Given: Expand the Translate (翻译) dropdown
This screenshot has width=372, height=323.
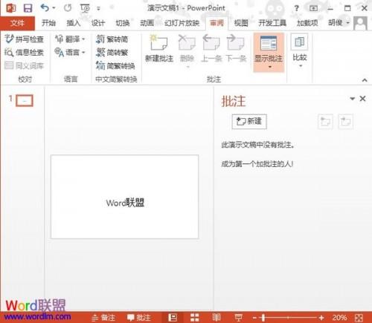Looking at the screenshot, I should coord(70,39).
